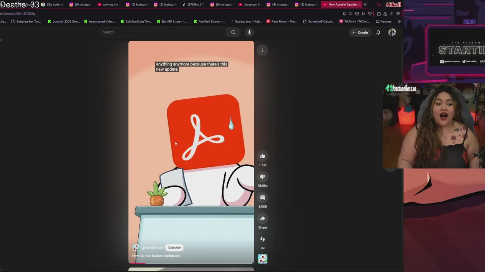
Task: Switch to the Jamaican D... tab
Action: (250, 5)
